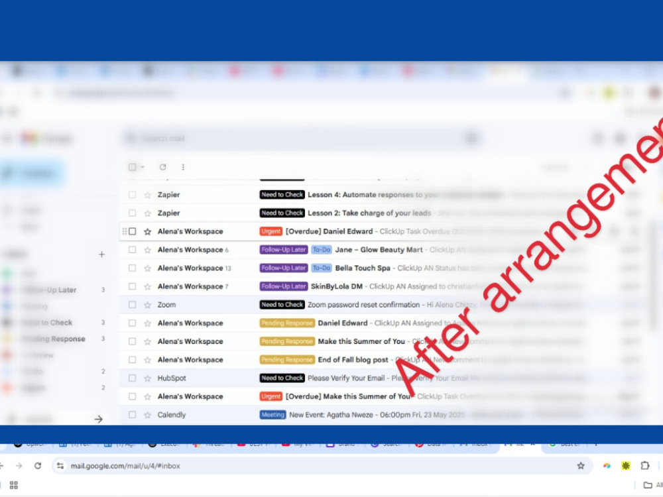This screenshot has width=663, height=497.
Task: Check the Bella Touch Spa email row
Action: click(133, 268)
